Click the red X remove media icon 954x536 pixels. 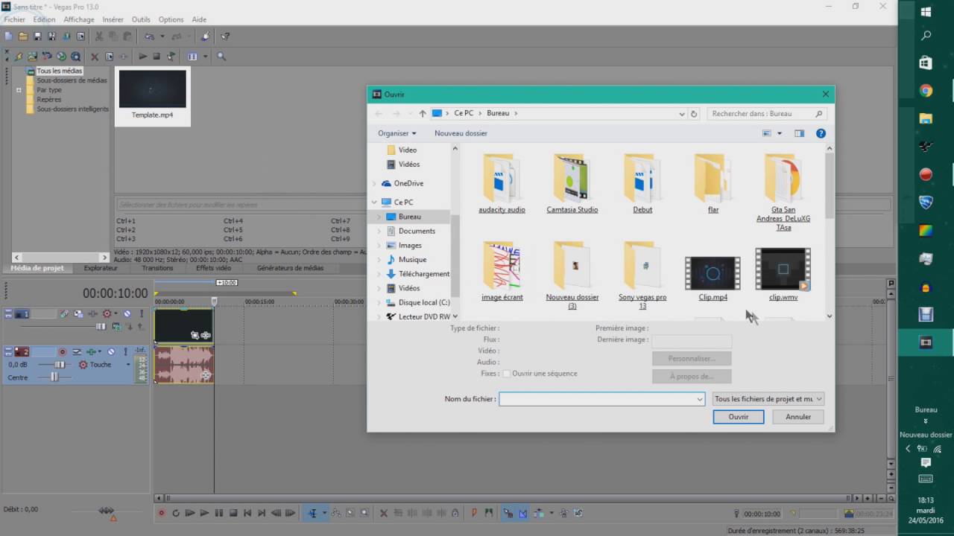pos(95,57)
